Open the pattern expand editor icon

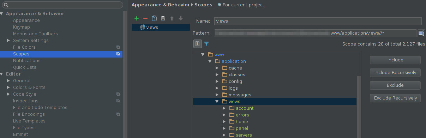click(421, 33)
